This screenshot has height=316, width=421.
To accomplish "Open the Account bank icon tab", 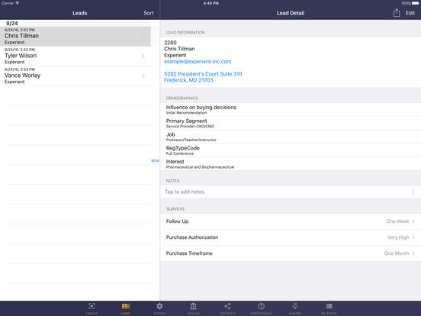I will pos(193,306).
